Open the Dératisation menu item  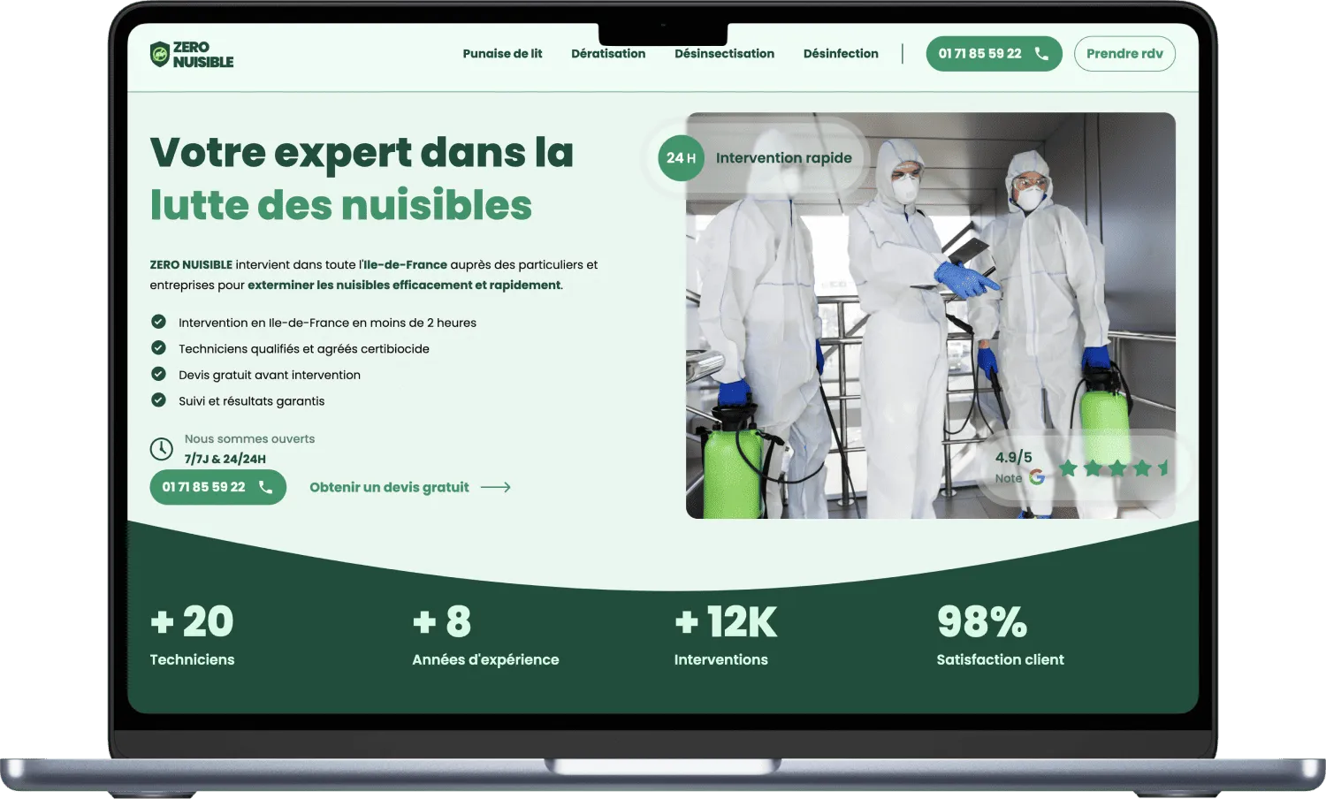(x=608, y=54)
